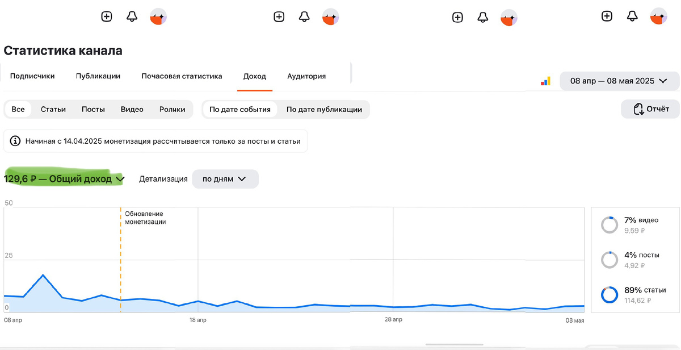The image size is (681, 350).
Task: Click the 28 апр axis label
Action: [x=393, y=320]
